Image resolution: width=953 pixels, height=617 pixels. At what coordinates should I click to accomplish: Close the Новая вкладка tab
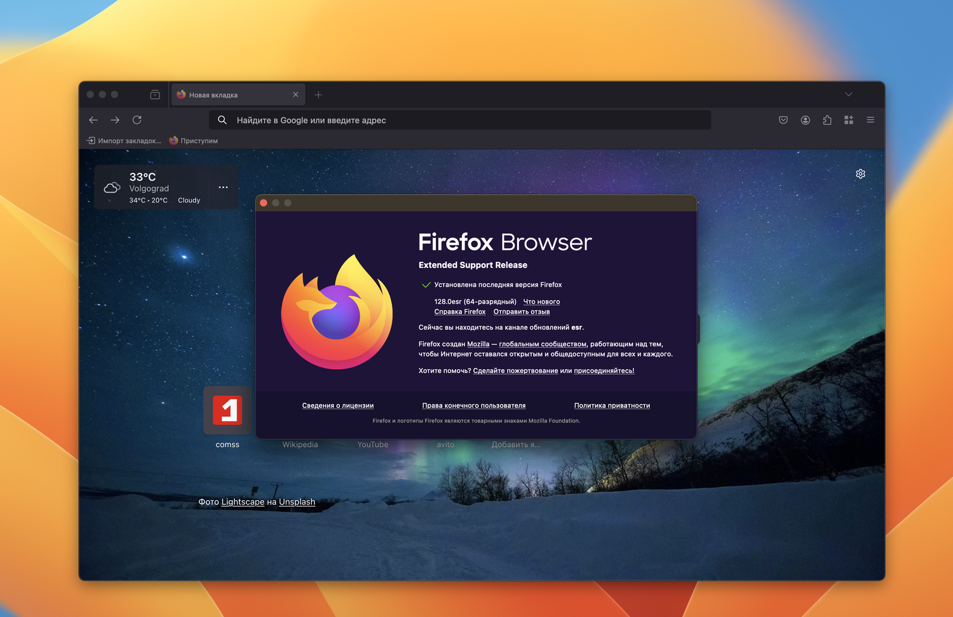pos(295,95)
